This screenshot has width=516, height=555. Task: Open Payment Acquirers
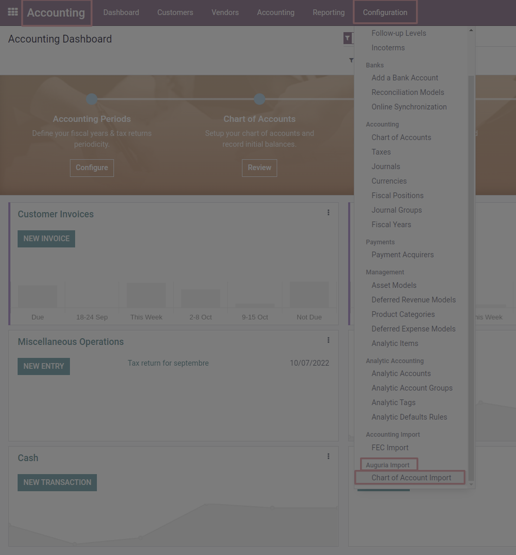(402, 255)
